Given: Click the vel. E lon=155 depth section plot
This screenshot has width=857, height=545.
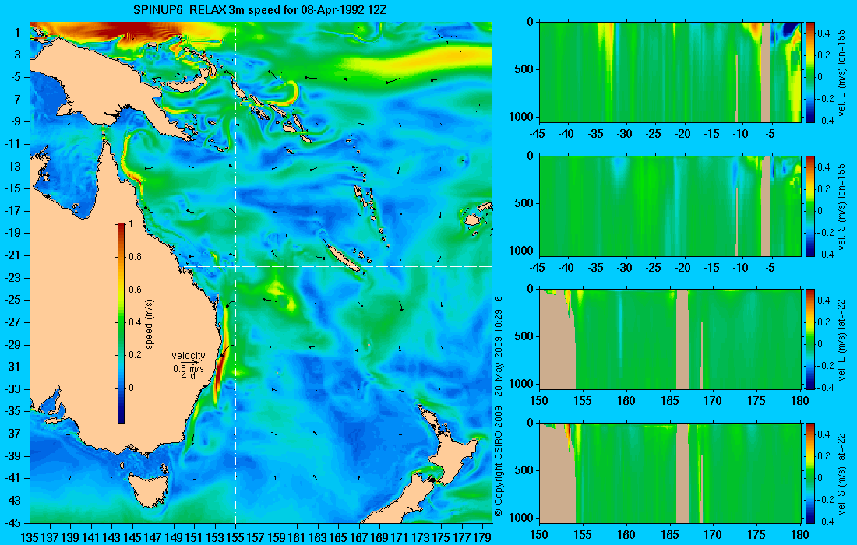Looking at the screenshot, I should click(x=670, y=72).
